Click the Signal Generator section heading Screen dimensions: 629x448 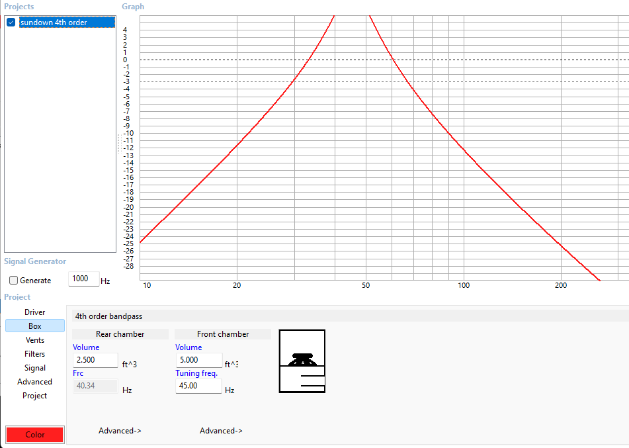point(35,261)
